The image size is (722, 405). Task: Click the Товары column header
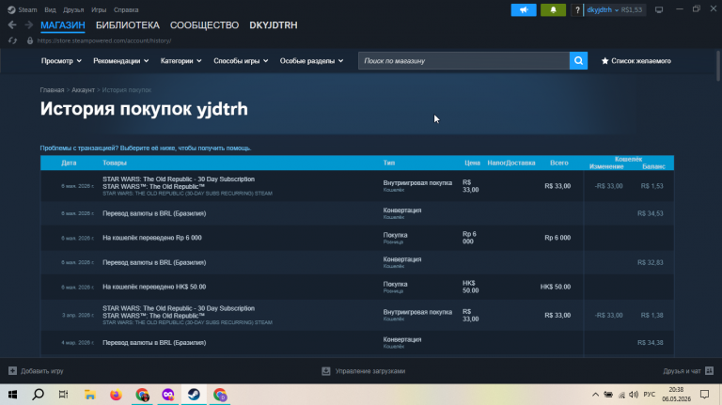[115, 163]
